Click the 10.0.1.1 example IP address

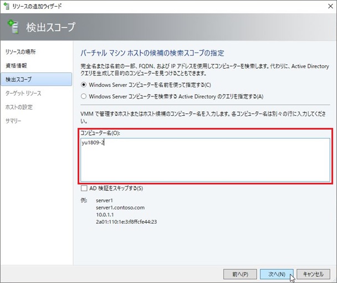tap(106, 214)
